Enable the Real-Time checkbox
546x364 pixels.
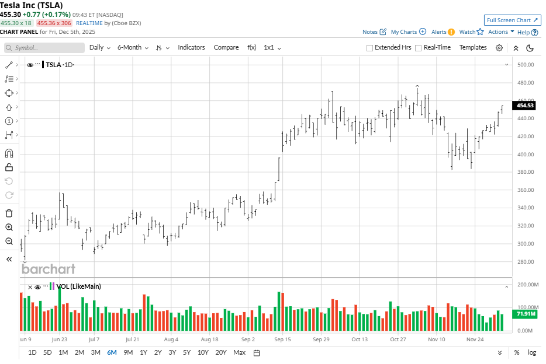coord(418,48)
